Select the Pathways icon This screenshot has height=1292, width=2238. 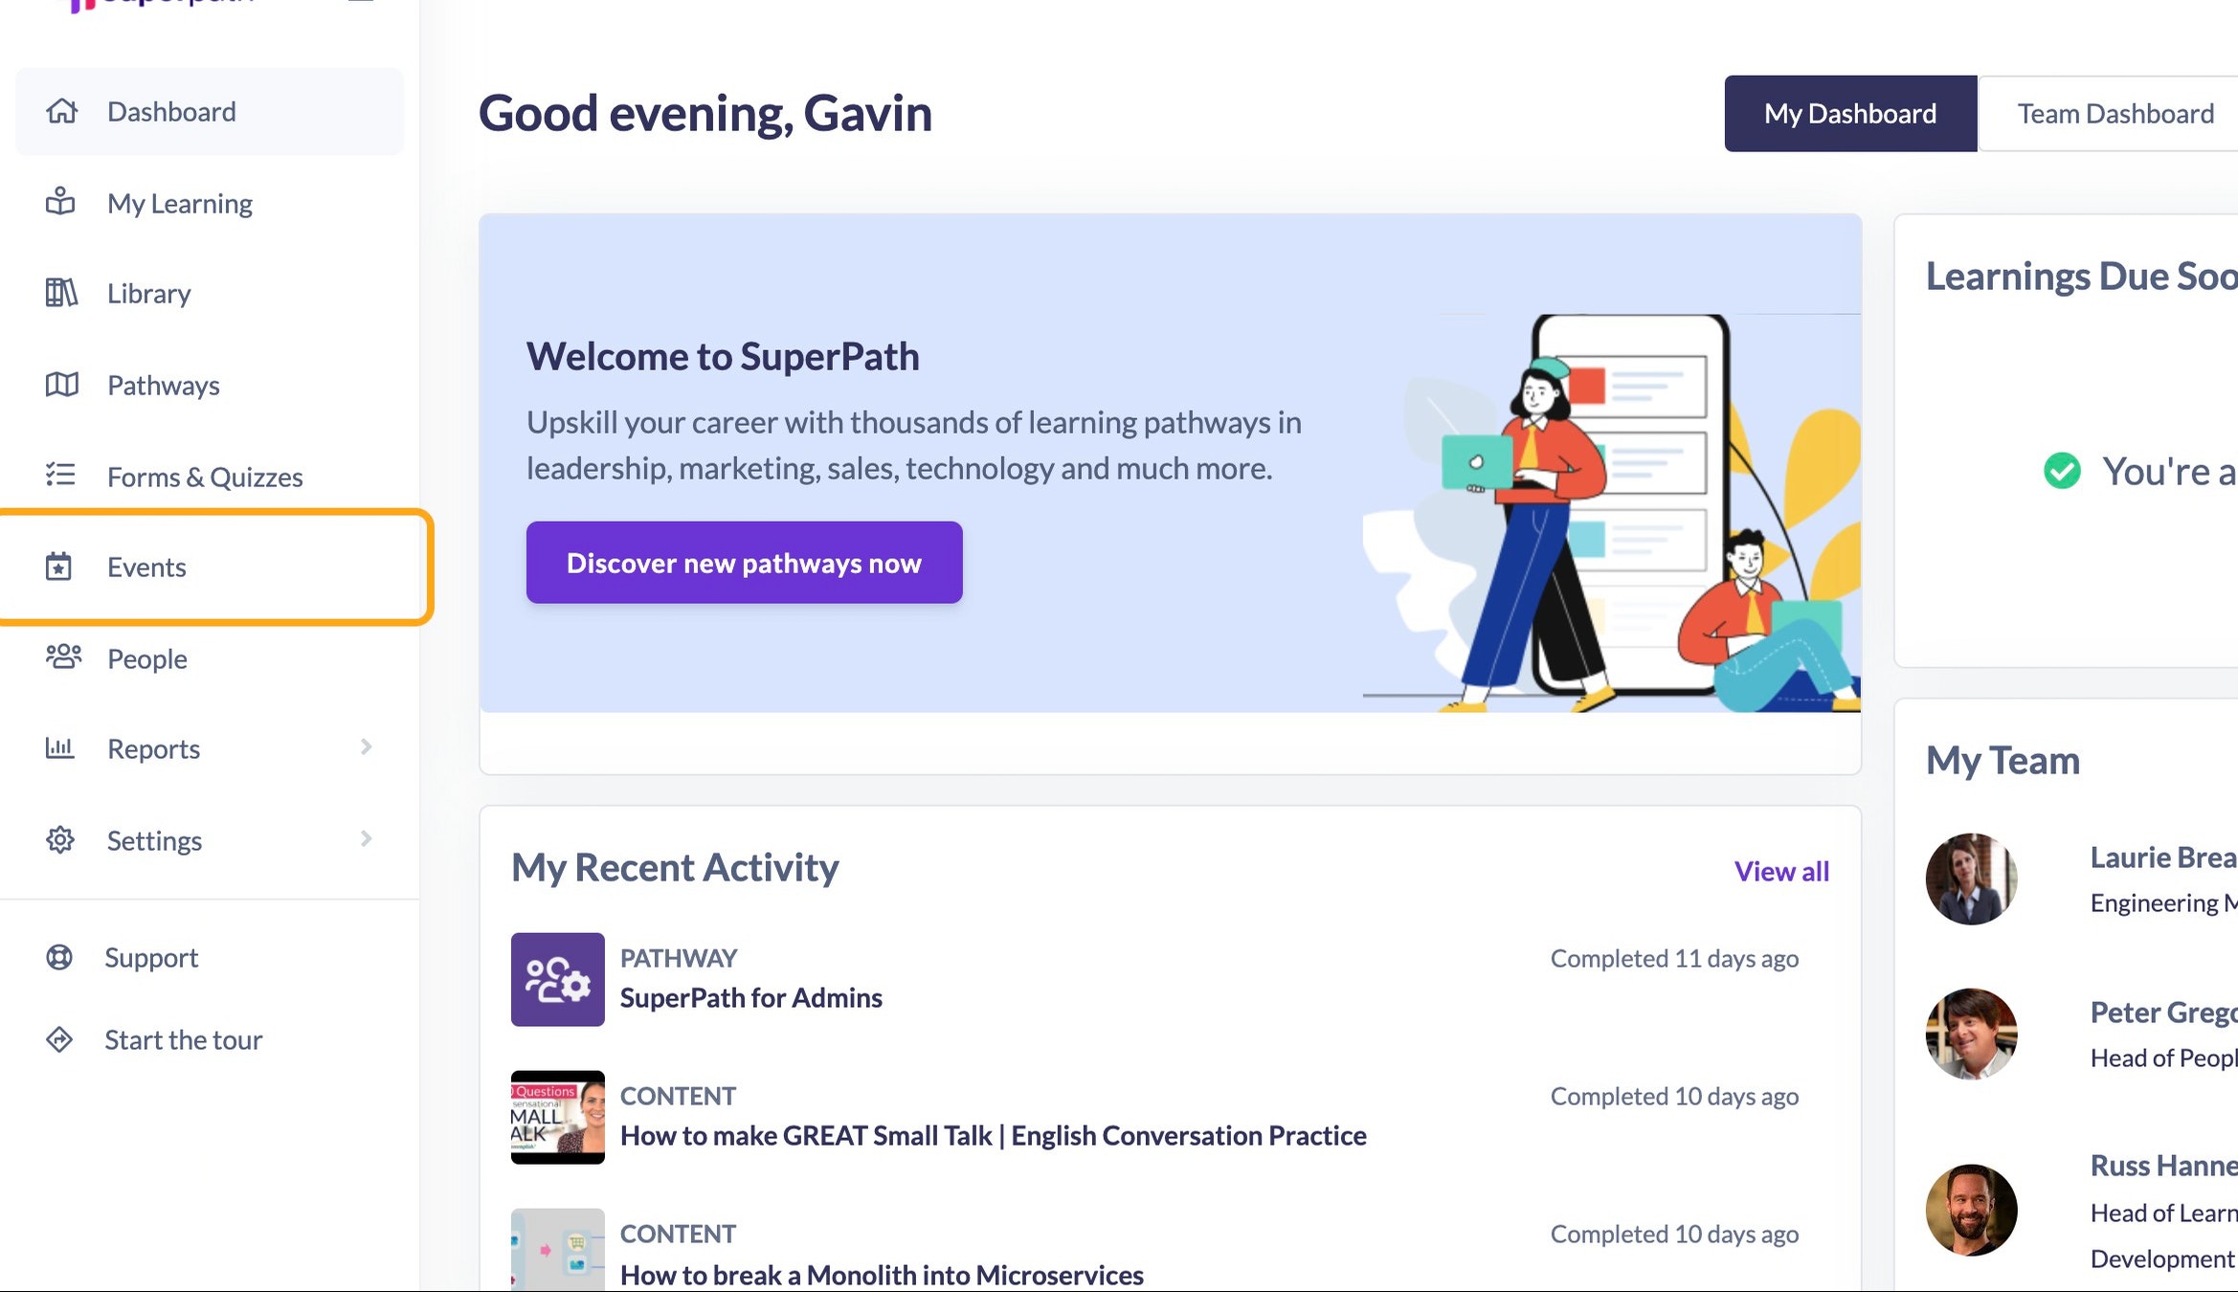tap(58, 383)
